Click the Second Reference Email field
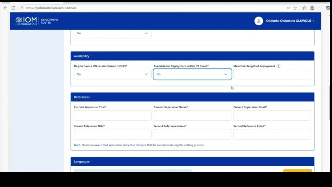This screenshot has width=332, height=187. pyautogui.click(x=272, y=134)
